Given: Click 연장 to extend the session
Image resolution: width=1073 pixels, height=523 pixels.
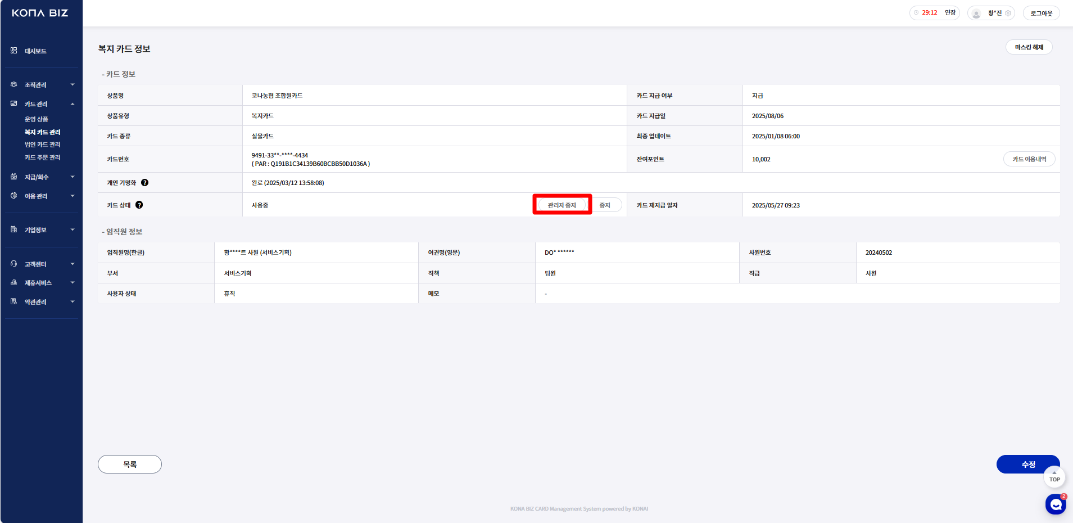Looking at the screenshot, I should (950, 12).
